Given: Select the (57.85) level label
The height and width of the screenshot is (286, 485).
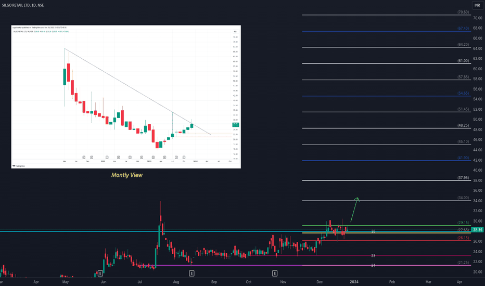Looking at the screenshot, I should point(463,77).
